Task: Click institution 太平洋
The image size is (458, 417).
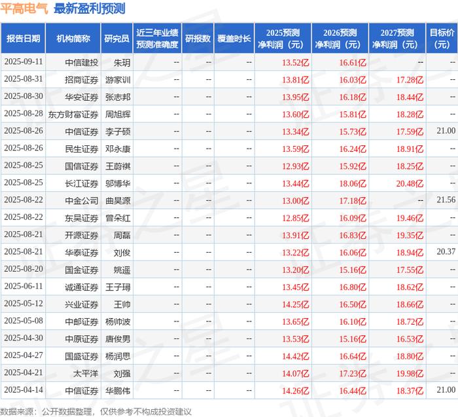Action: point(86,373)
